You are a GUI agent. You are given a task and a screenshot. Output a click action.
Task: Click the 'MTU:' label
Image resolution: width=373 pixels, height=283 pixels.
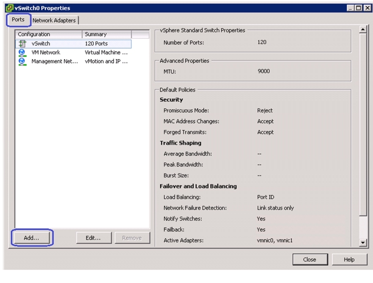tap(170, 72)
